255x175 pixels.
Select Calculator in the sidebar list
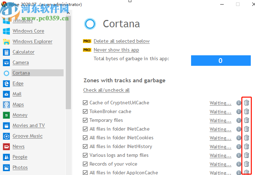pyautogui.click(x=24, y=52)
